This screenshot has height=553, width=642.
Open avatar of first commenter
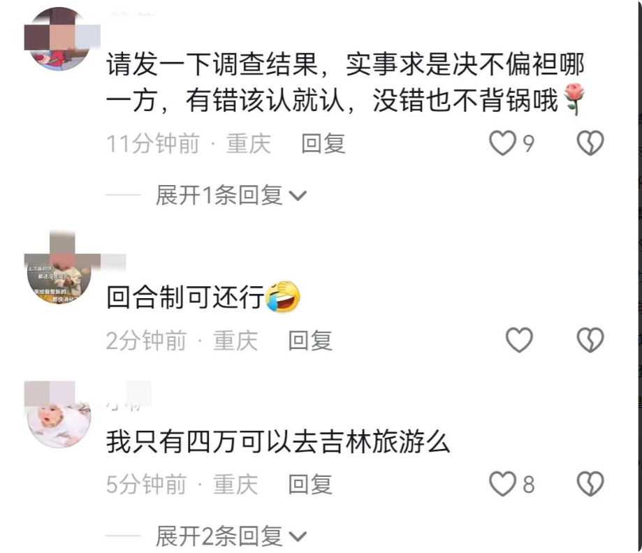pyautogui.click(x=59, y=39)
